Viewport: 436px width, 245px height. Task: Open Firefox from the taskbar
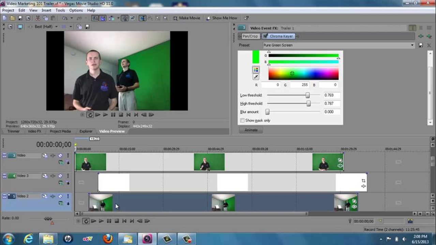click(107, 239)
